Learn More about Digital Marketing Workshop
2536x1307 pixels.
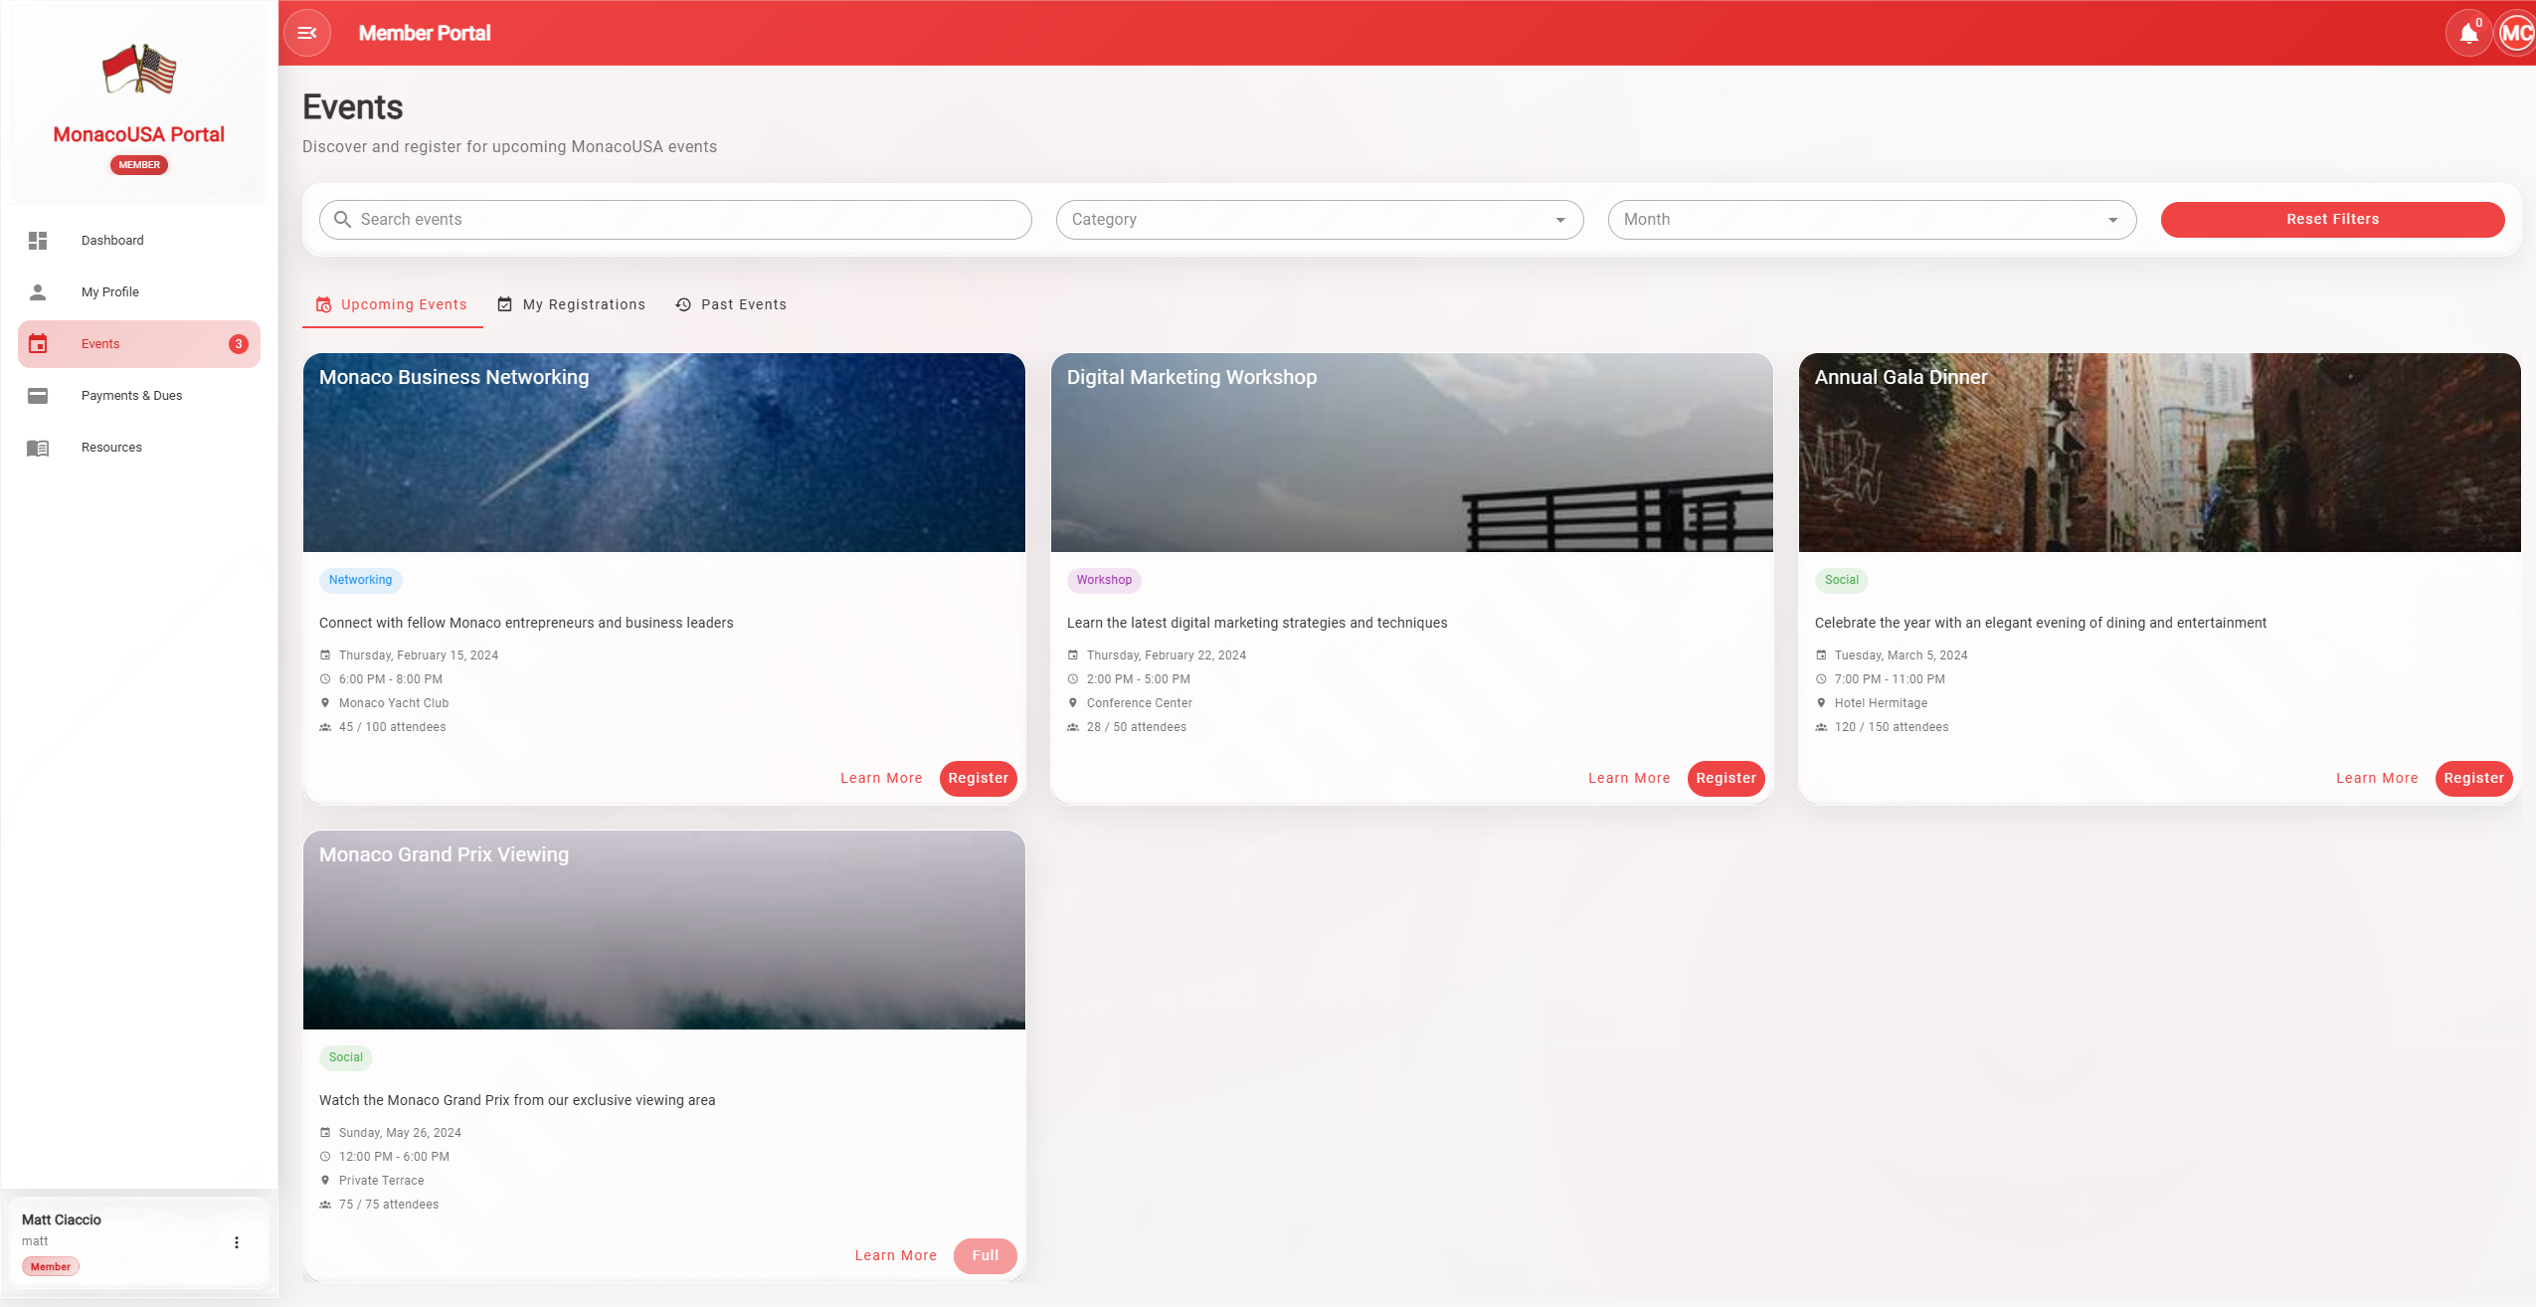tap(1629, 778)
